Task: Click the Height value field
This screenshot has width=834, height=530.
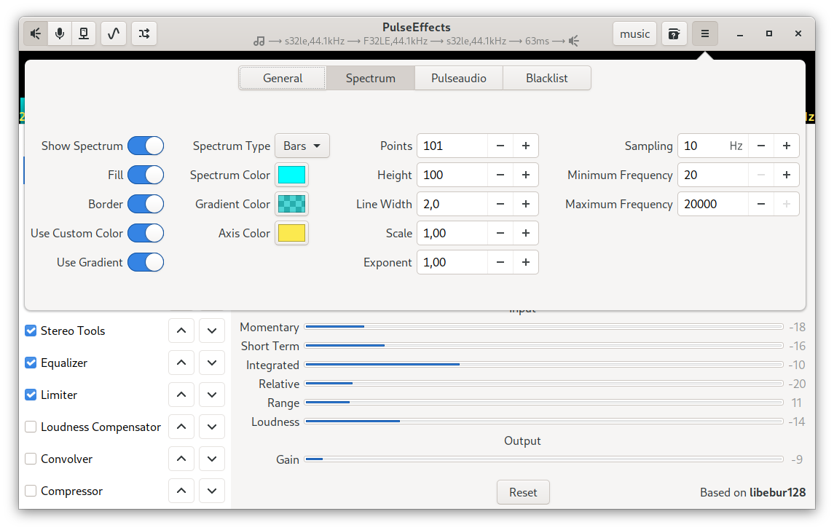Action: pos(452,175)
